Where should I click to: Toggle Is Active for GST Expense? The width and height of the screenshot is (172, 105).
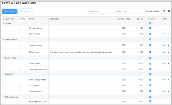tap(150, 85)
